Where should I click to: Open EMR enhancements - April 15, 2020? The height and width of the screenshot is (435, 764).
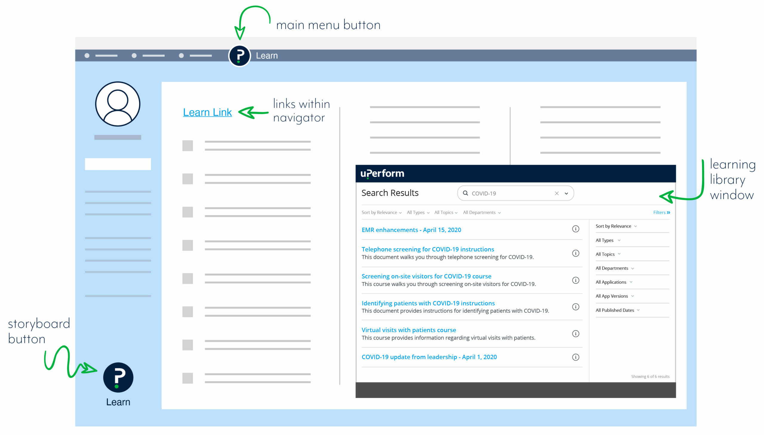tap(411, 230)
